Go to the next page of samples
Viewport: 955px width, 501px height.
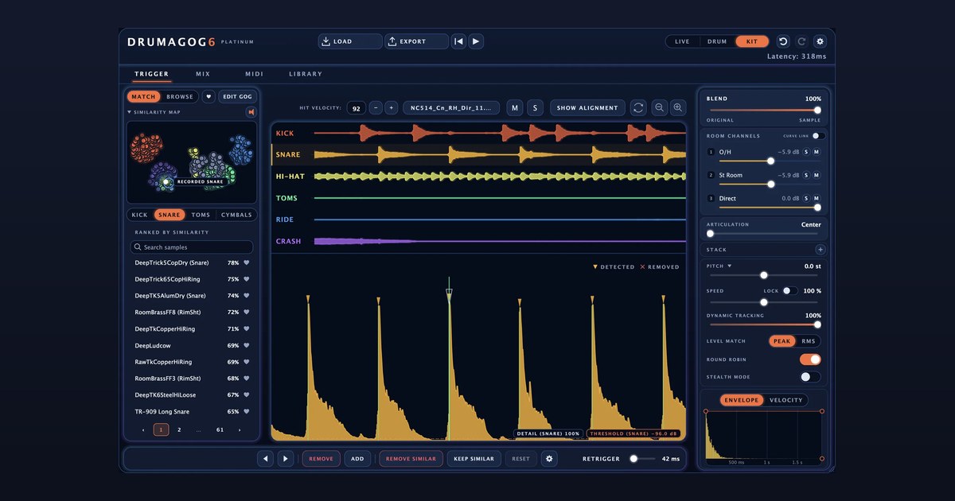pyautogui.click(x=240, y=429)
